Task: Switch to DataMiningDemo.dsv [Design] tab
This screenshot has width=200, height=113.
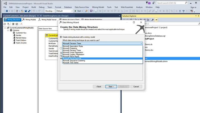Action: click(56, 16)
